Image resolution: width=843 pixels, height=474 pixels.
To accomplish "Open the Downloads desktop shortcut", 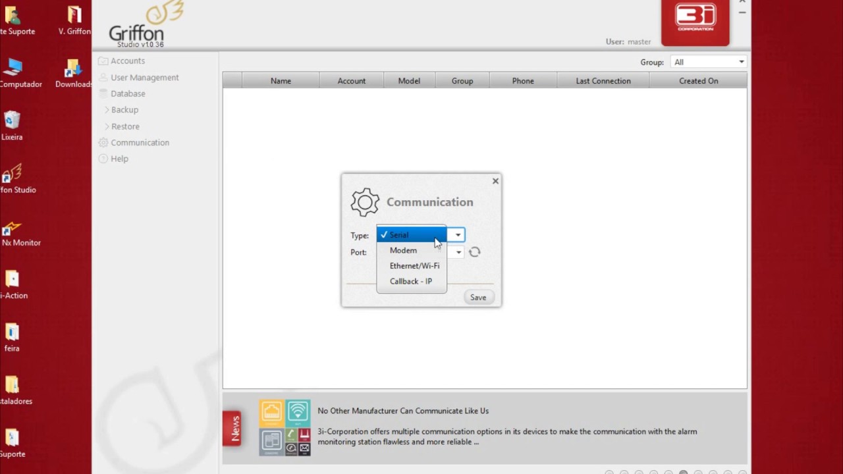I will (x=73, y=74).
